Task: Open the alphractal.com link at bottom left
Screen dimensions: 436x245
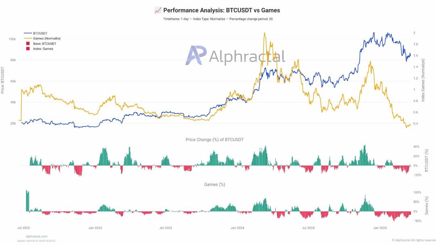Action: tap(36, 237)
